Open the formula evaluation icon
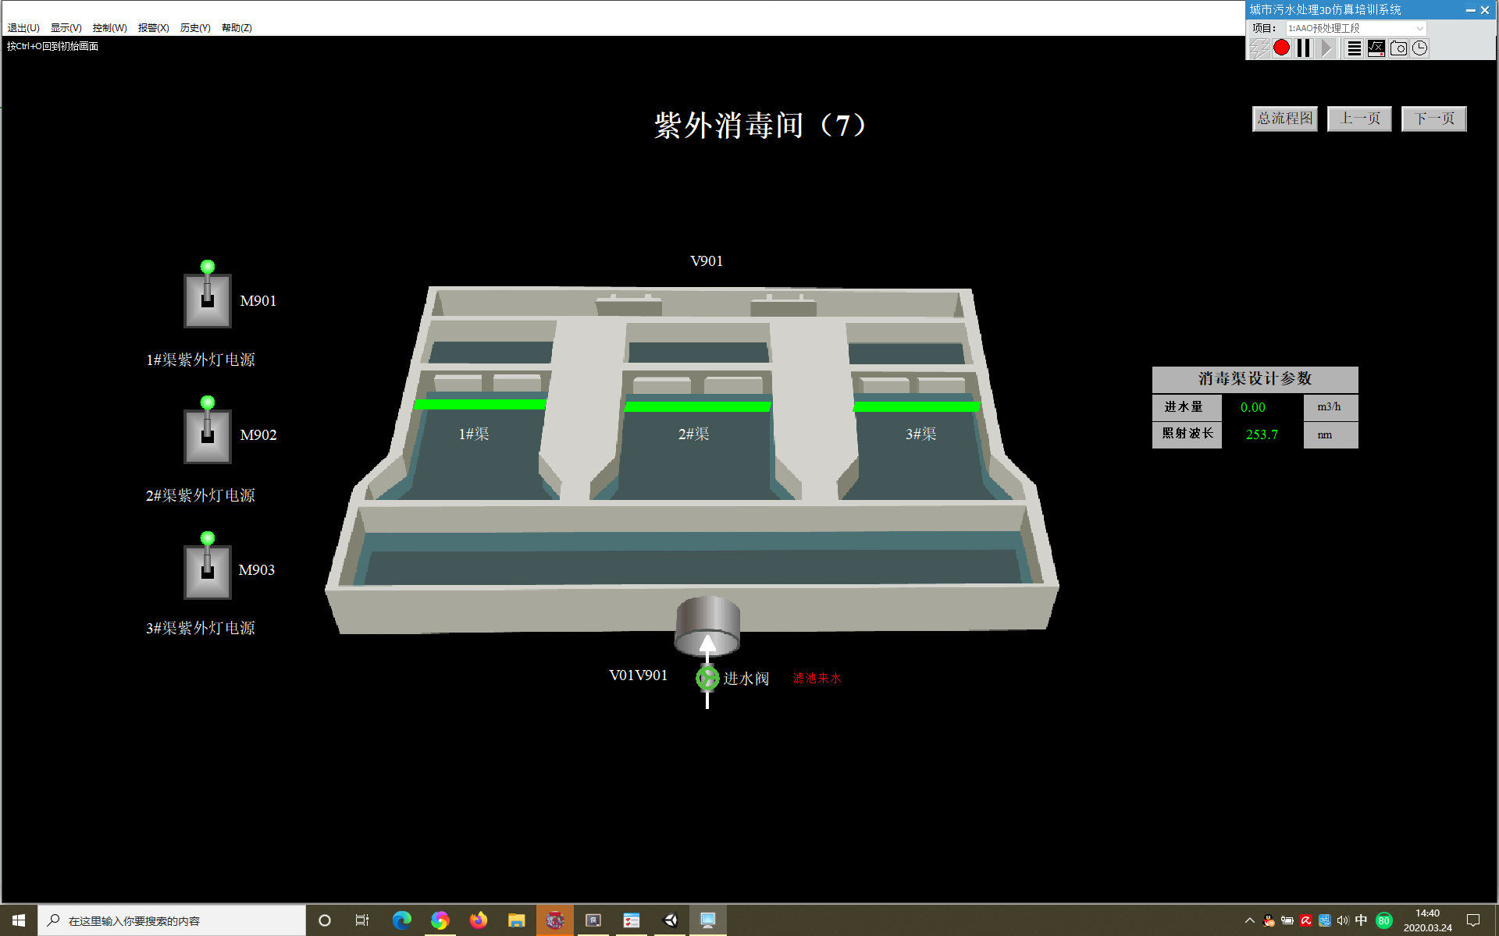 pyautogui.click(x=1376, y=48)
